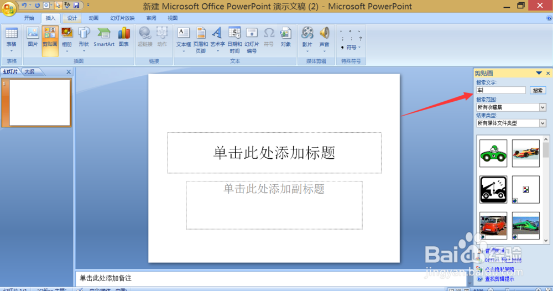Switch to the 大纲 outline pane tab

pos(30,71)
